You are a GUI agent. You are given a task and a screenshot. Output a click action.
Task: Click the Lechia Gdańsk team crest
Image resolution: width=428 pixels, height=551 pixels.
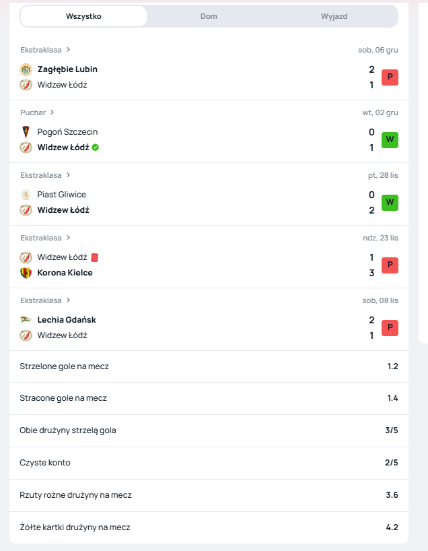tap(26, 320)
